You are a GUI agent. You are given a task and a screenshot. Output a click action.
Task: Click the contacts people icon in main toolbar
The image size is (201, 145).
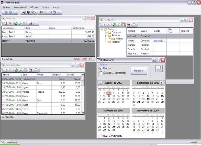(41, 12)
